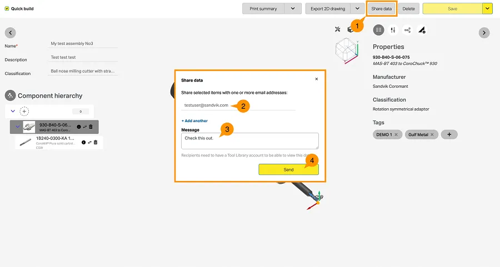The height and width of the screenshot is (267, 500).
Task: Open the connections diagram tab icon
Action: (407, 30)
